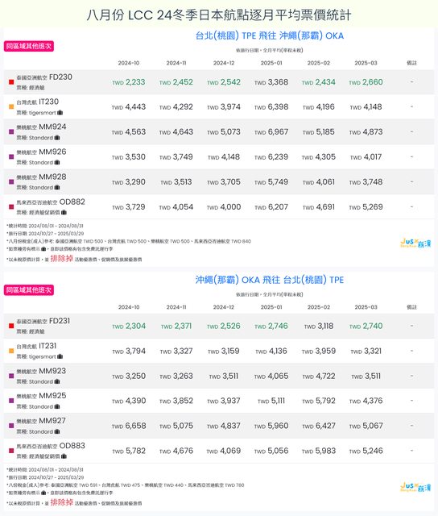This screenshot has width=438, height=516.
Task: Click the 台北(桃園) TPE 飛往 沖繩(那霸) OKA heading
Action: [270, 35]
